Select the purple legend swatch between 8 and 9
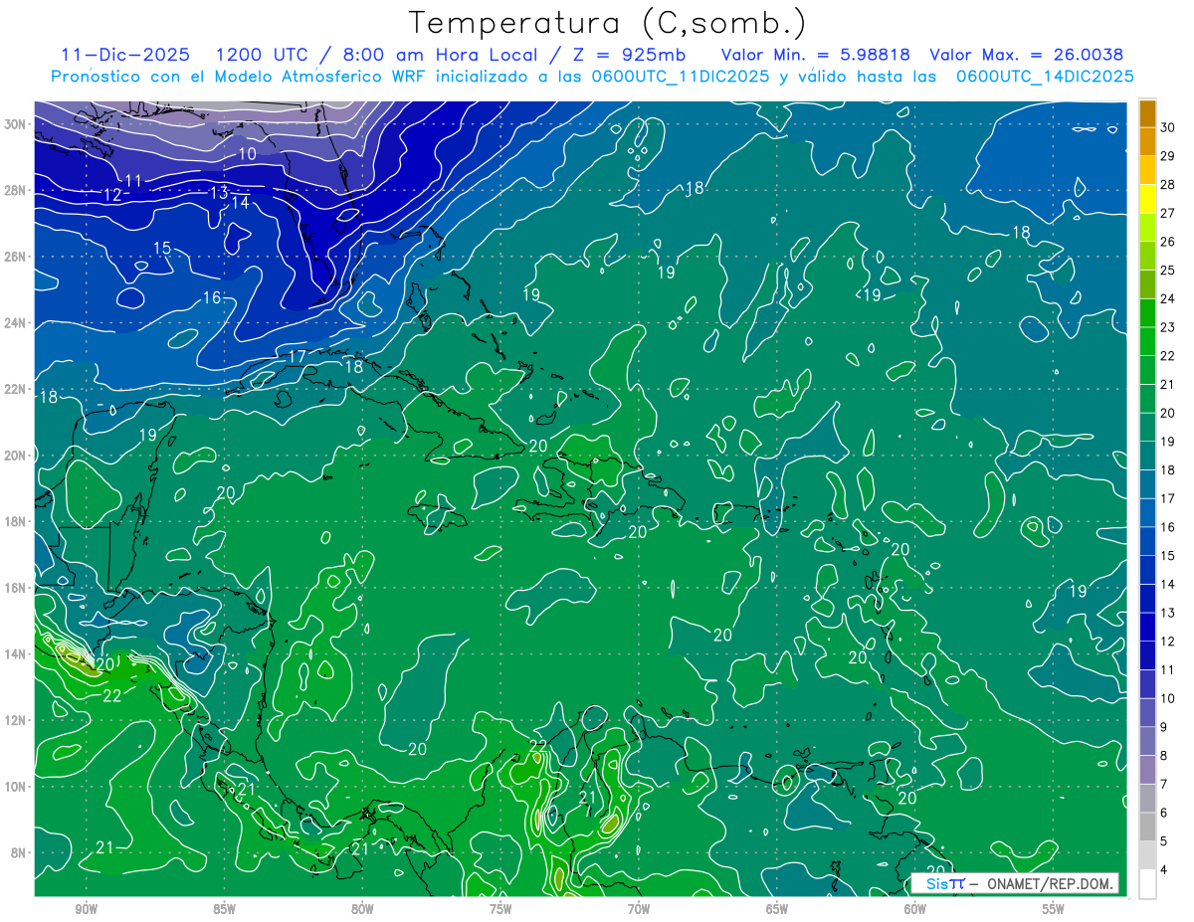The width and height of the screenshot is (1194, 922). pos(1147,742)
